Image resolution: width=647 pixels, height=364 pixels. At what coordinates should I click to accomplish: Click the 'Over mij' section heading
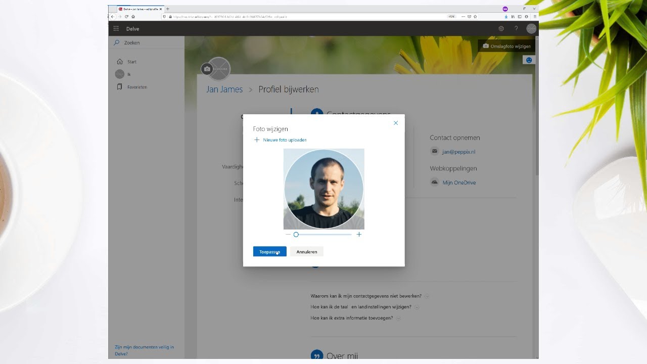coord(342,356)
